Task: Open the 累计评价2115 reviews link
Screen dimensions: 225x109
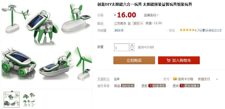Action: tap(212, 30)
